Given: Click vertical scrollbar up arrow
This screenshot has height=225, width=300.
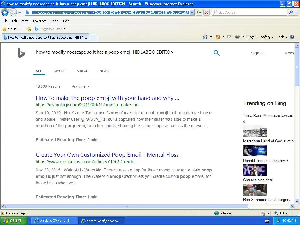Looking at the screenshot, I should click(x=297, y=45).
